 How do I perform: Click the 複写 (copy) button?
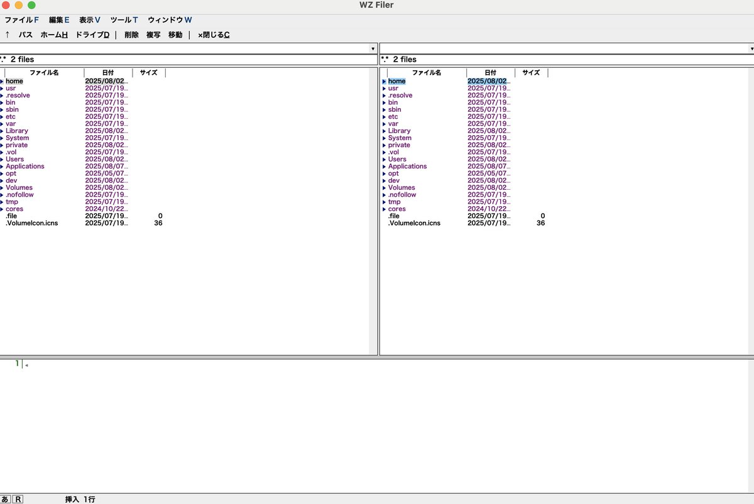pos(153,35)
